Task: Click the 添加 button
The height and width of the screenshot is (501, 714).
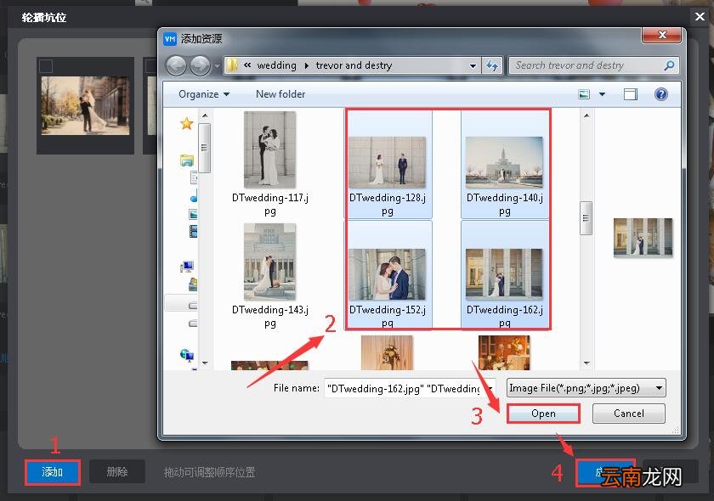Action: (53, 472)
